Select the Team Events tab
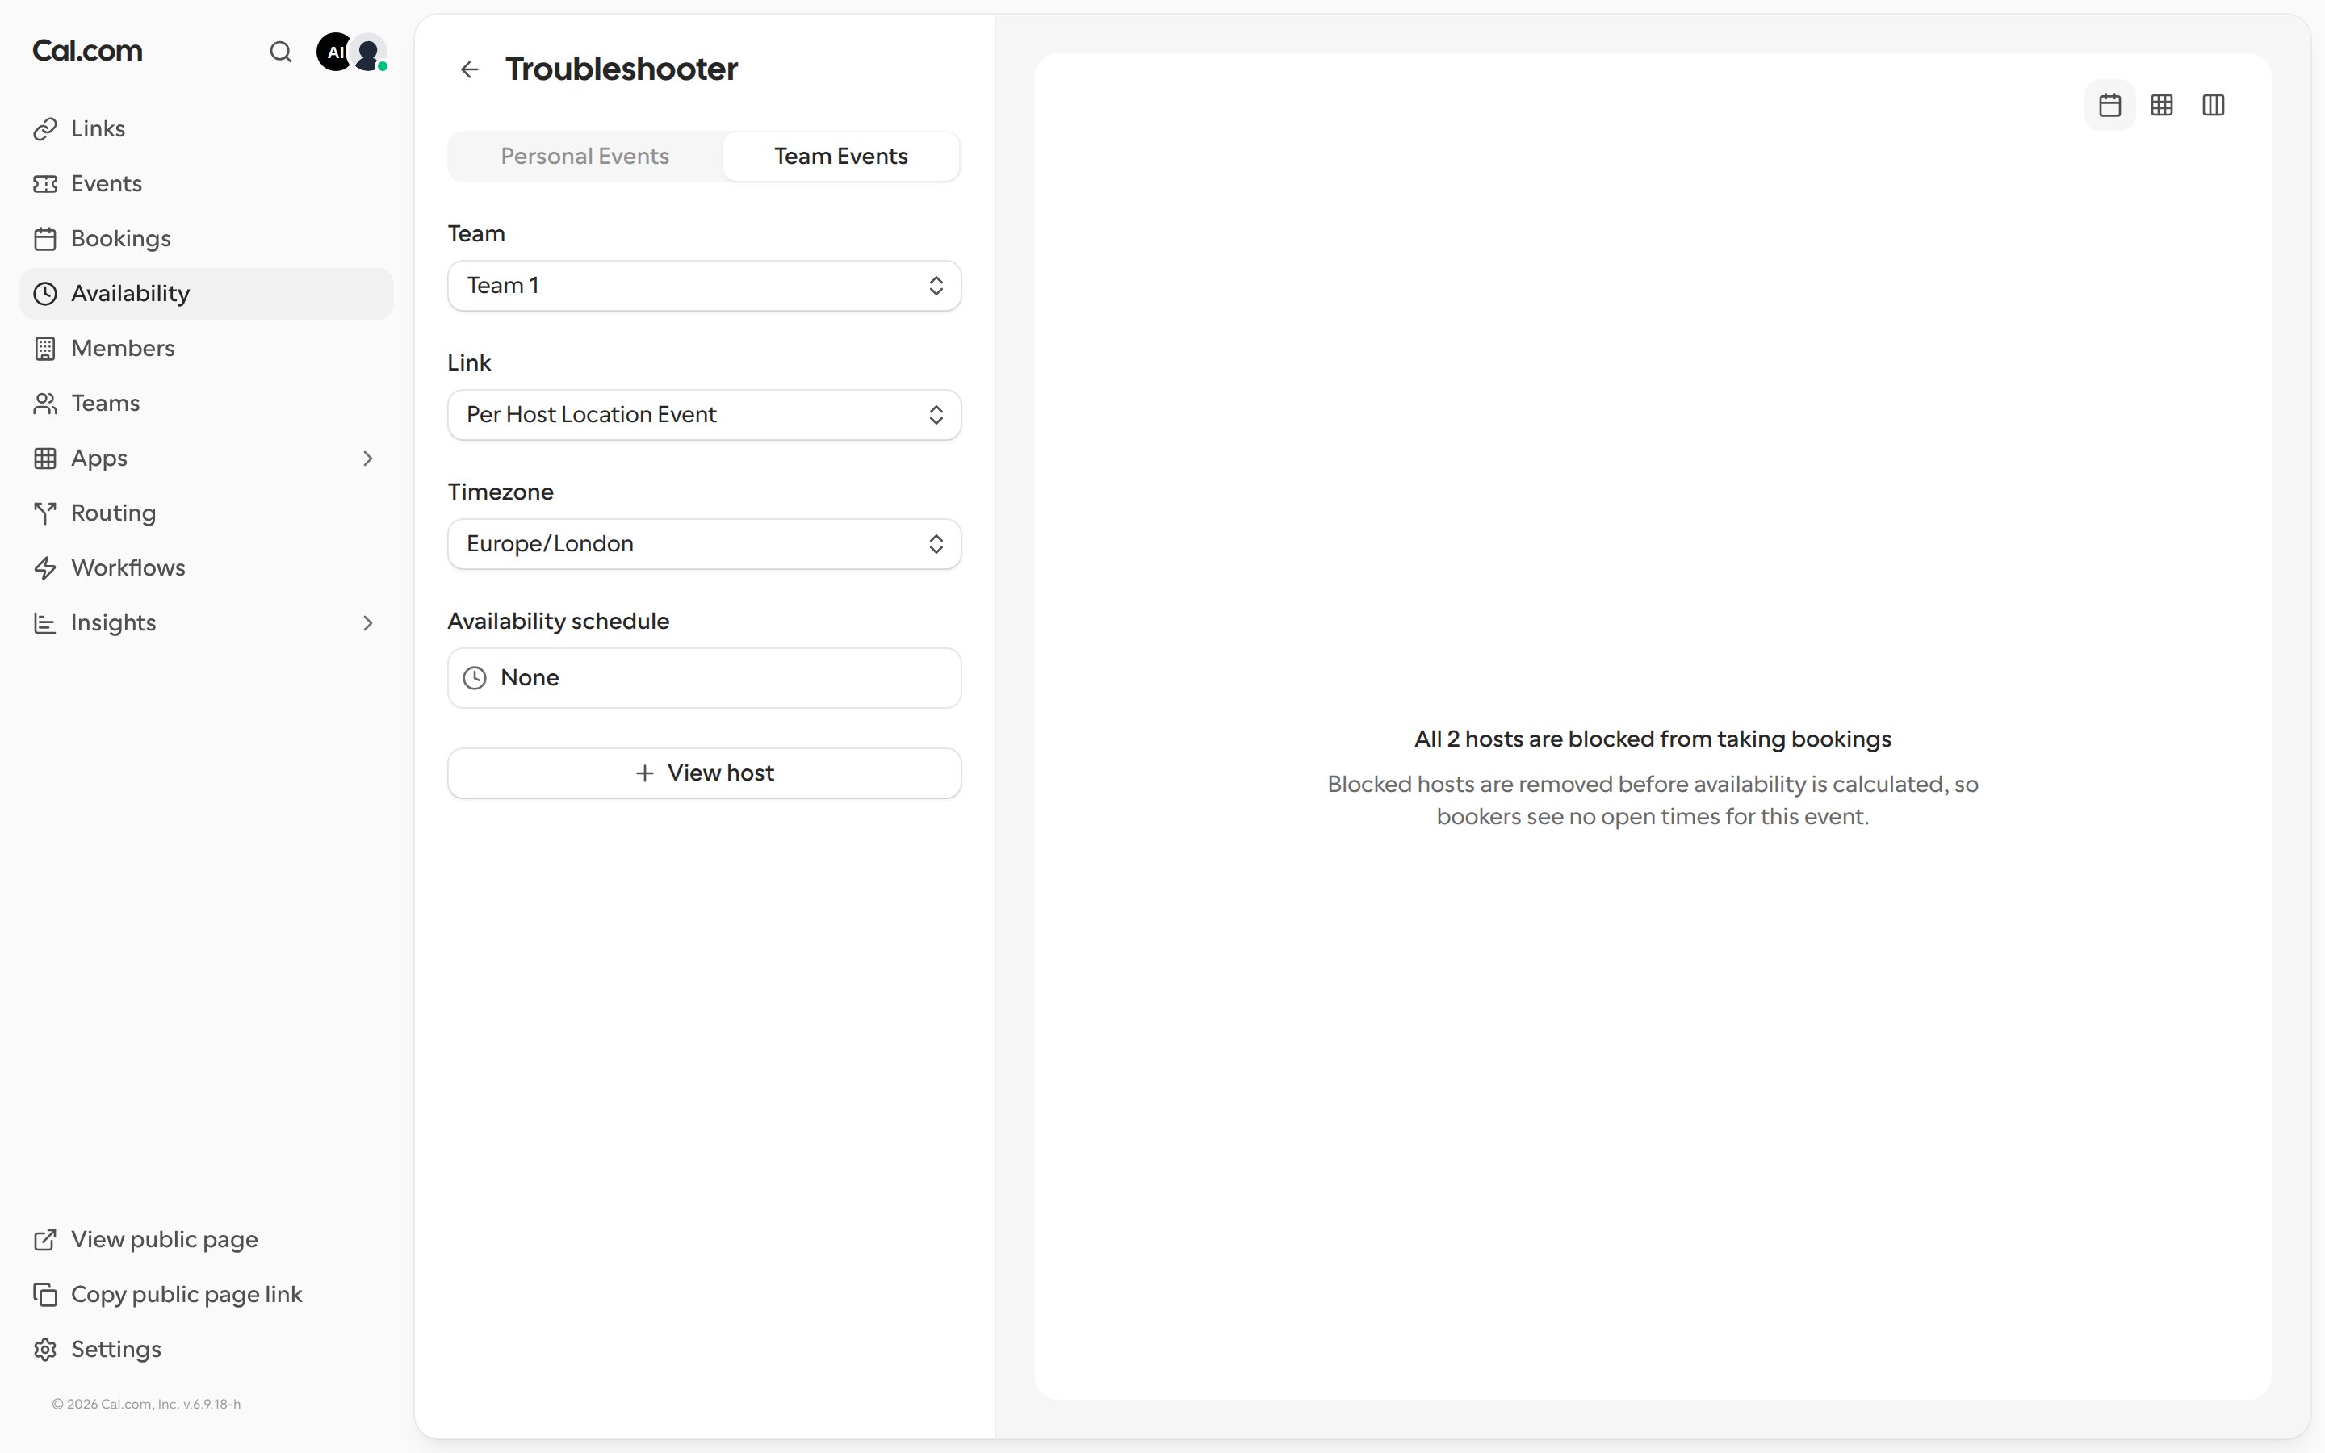This screenshot has height=1453, width=2325. tap(840, 157)
